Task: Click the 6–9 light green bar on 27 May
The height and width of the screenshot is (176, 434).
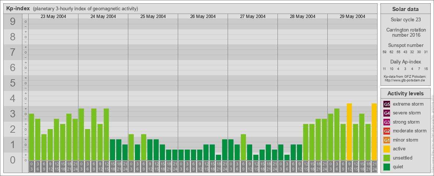Action: click(243, 147)
